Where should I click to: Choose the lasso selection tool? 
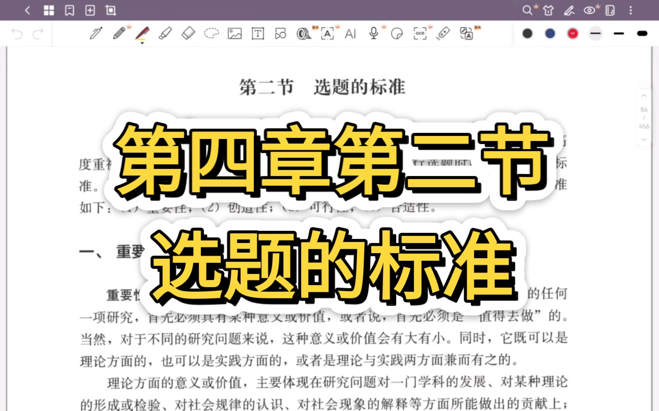click(212, 33)
